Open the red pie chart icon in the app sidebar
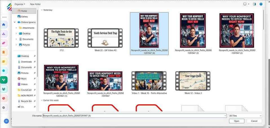Screen dimensions: 270x128 tap(4, 98)
